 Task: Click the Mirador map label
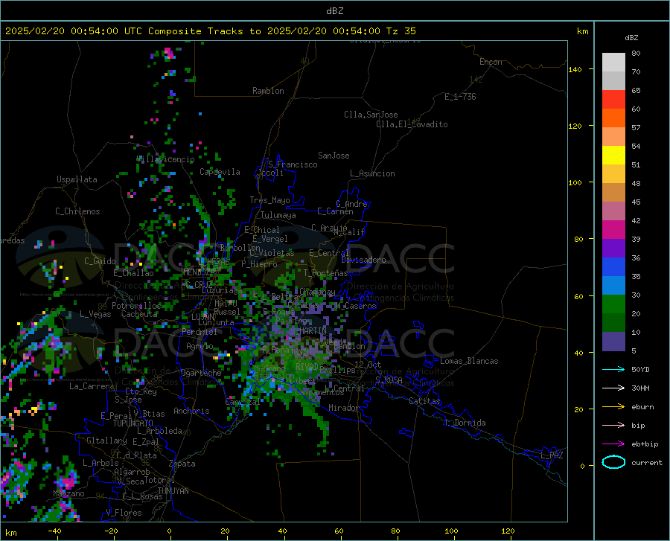343,408
